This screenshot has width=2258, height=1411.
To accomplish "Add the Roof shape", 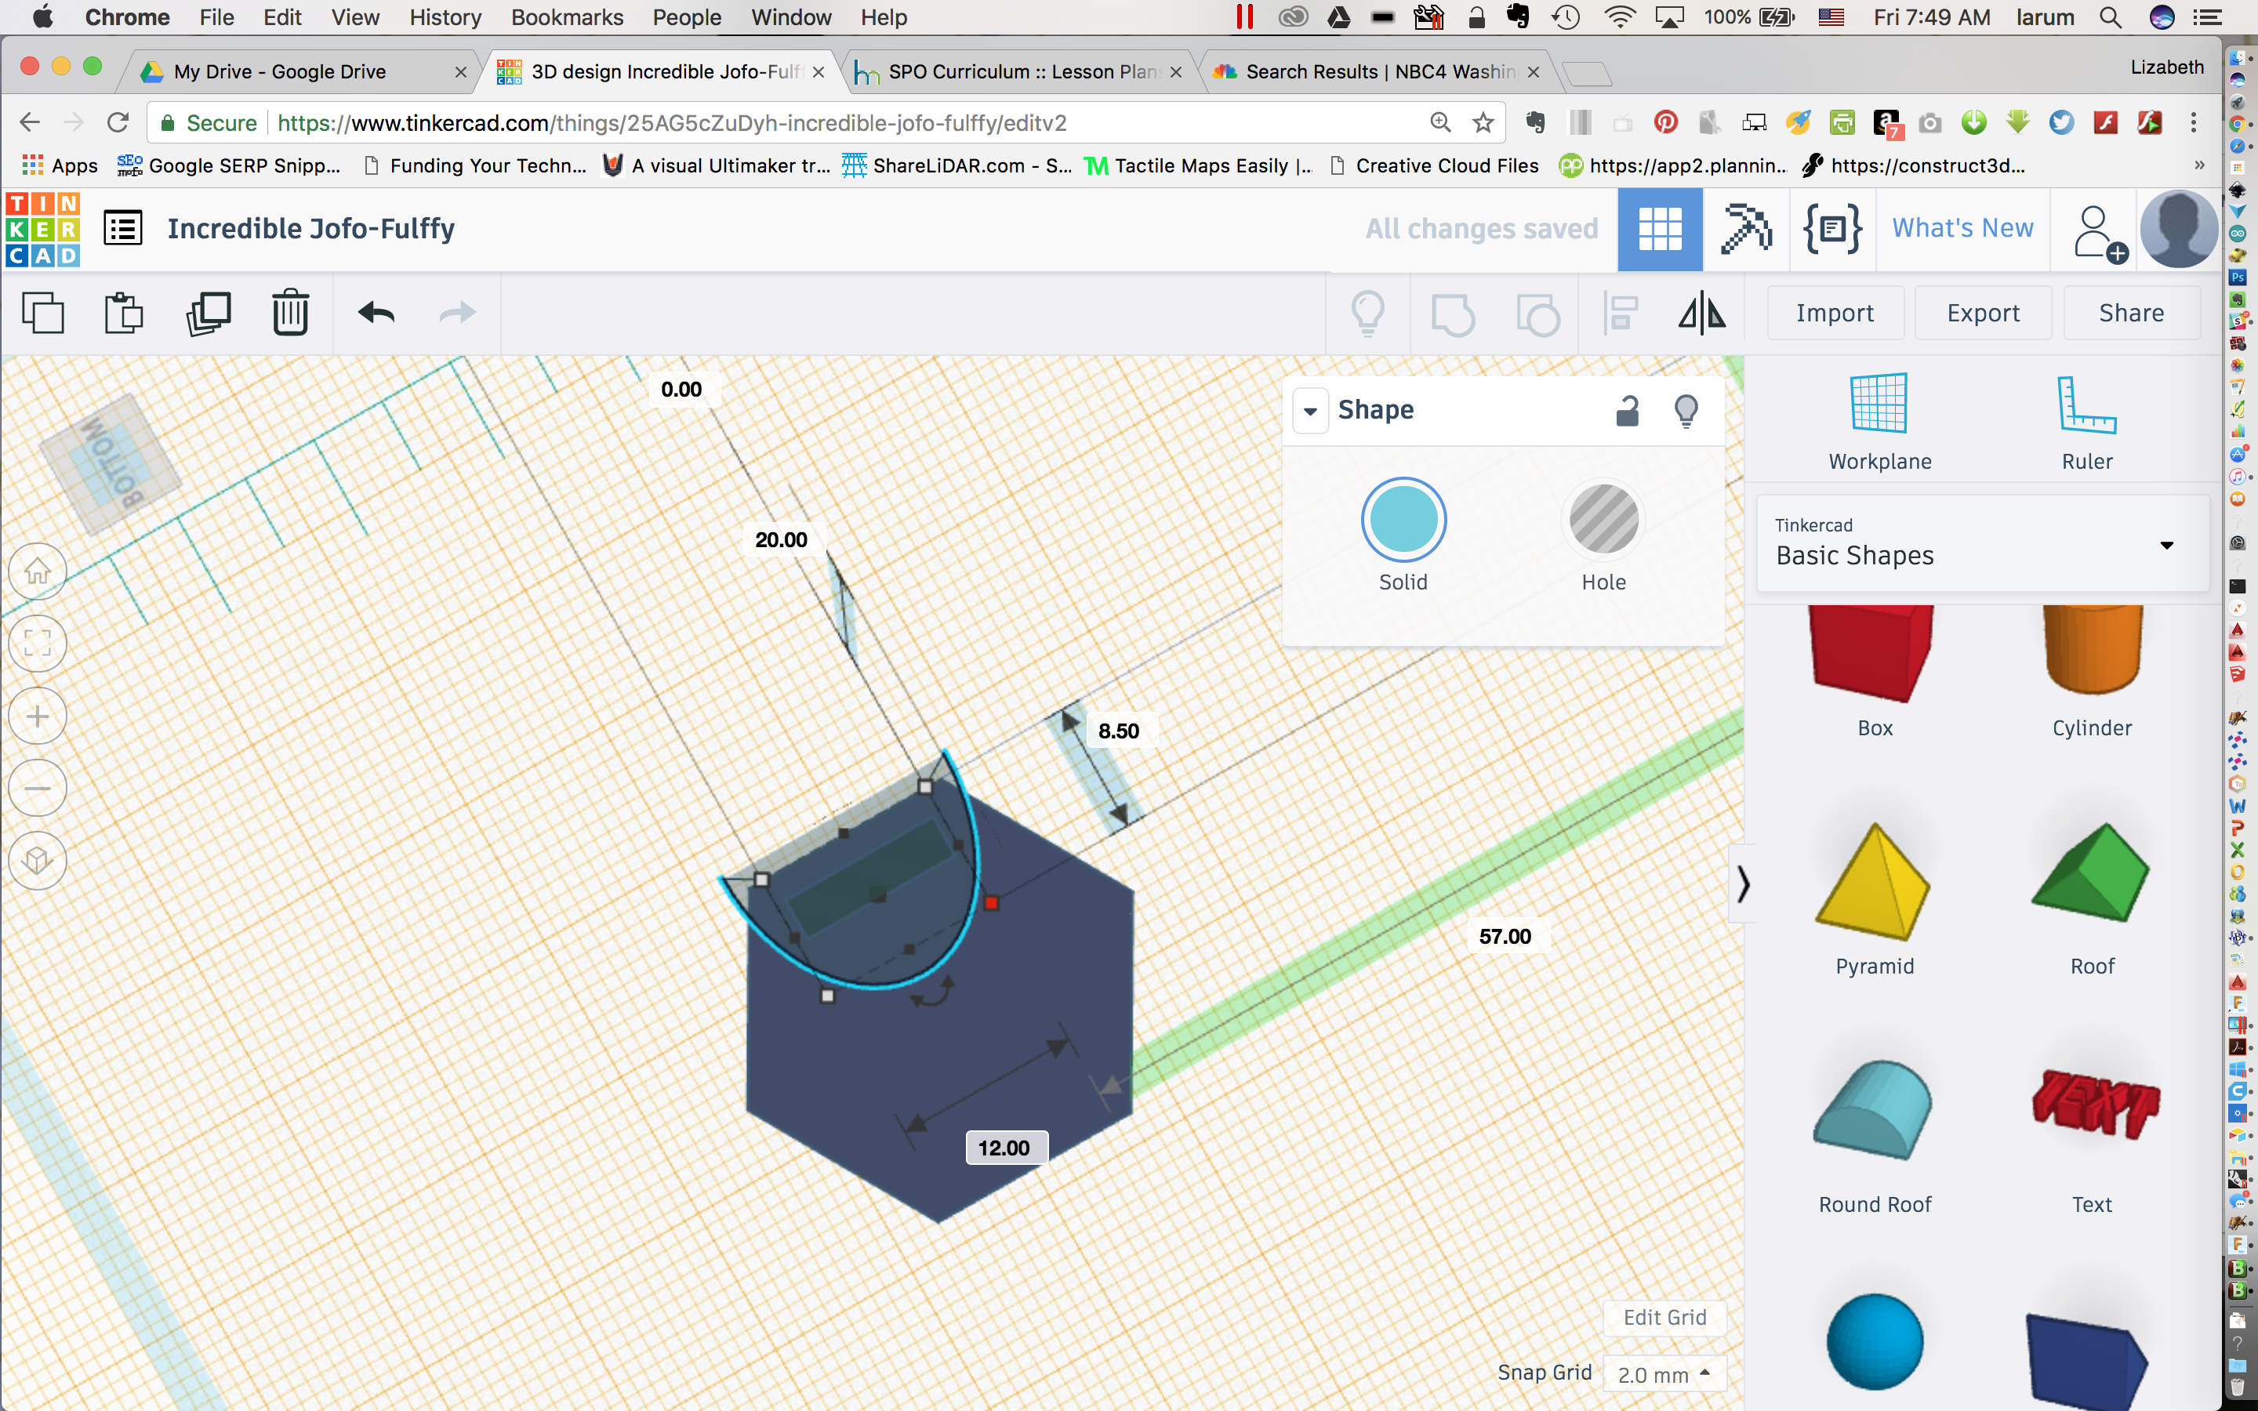I will (x=2091, y=898).
